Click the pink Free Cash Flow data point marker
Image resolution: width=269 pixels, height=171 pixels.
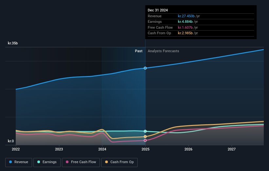pos(145,140)
